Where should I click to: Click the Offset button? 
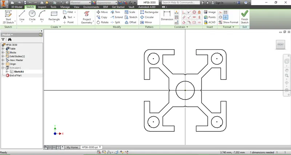tap(131, 22)
